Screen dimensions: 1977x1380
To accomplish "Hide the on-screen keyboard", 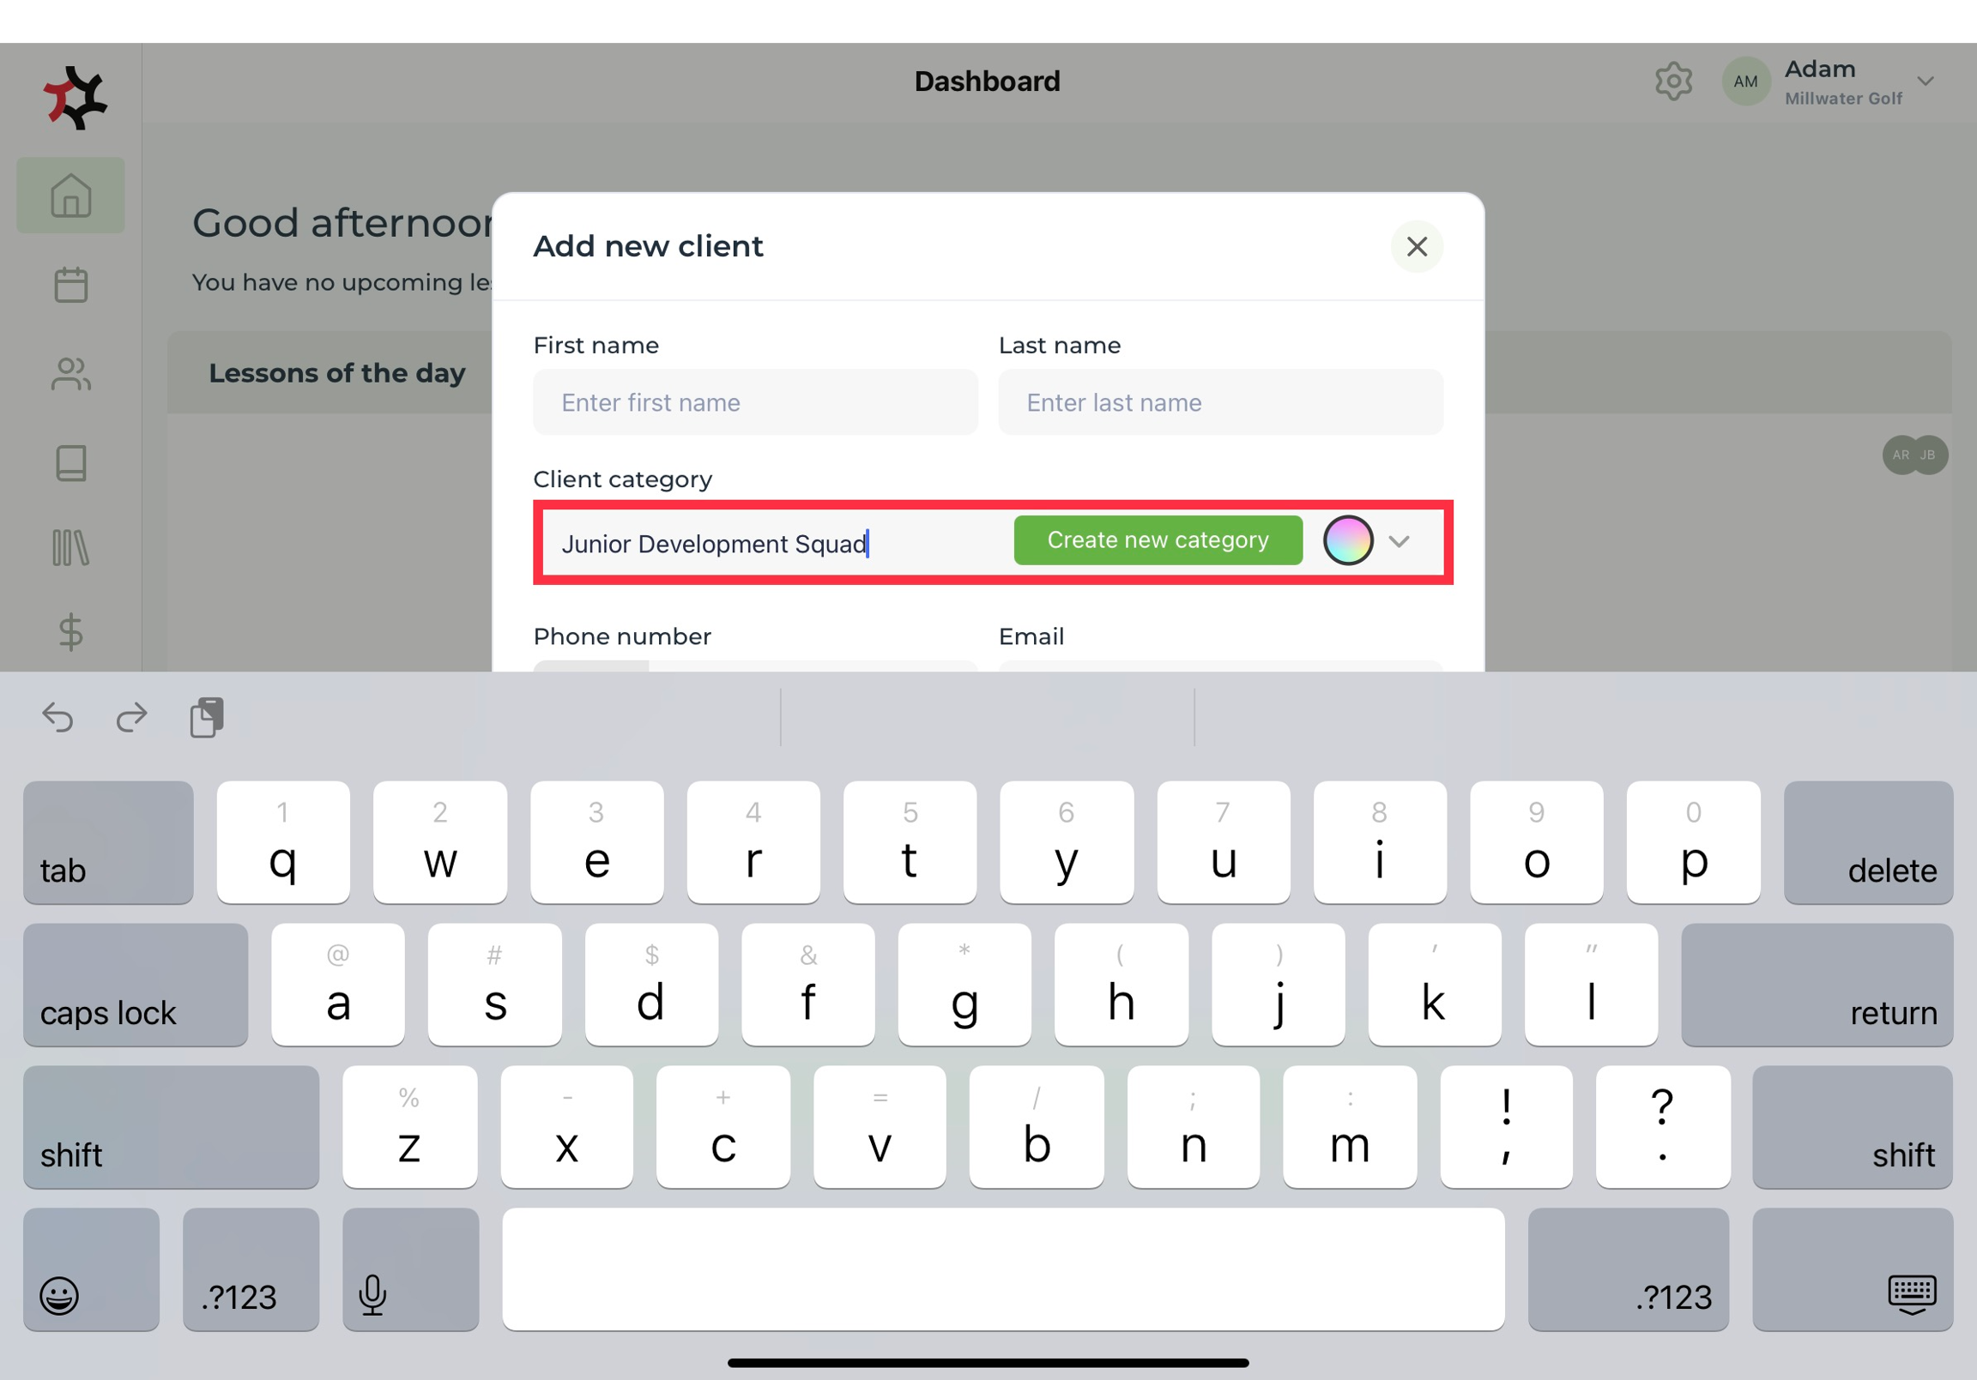I will click(1852, 1270).
